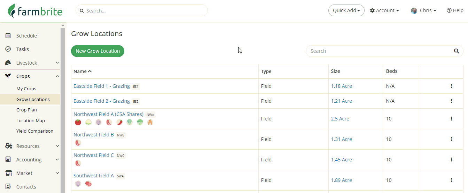Open the three-dot menu for Southwest Field A
The height and width of the screenshot is (193, 468).
(x=451, y=180)
